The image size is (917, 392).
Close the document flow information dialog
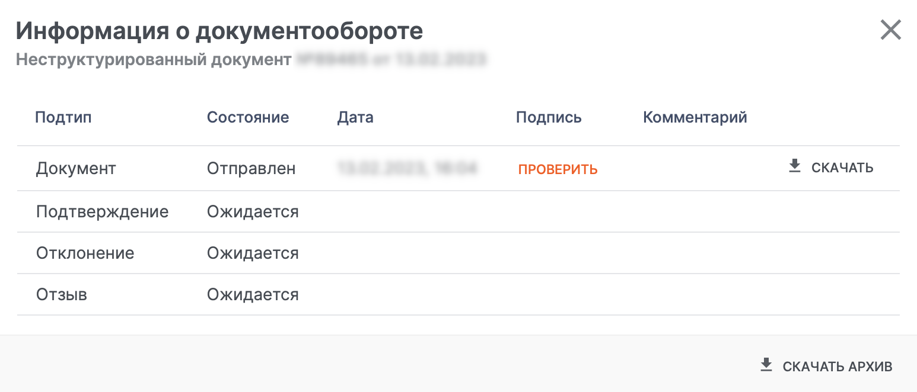[x=890, y=30]
